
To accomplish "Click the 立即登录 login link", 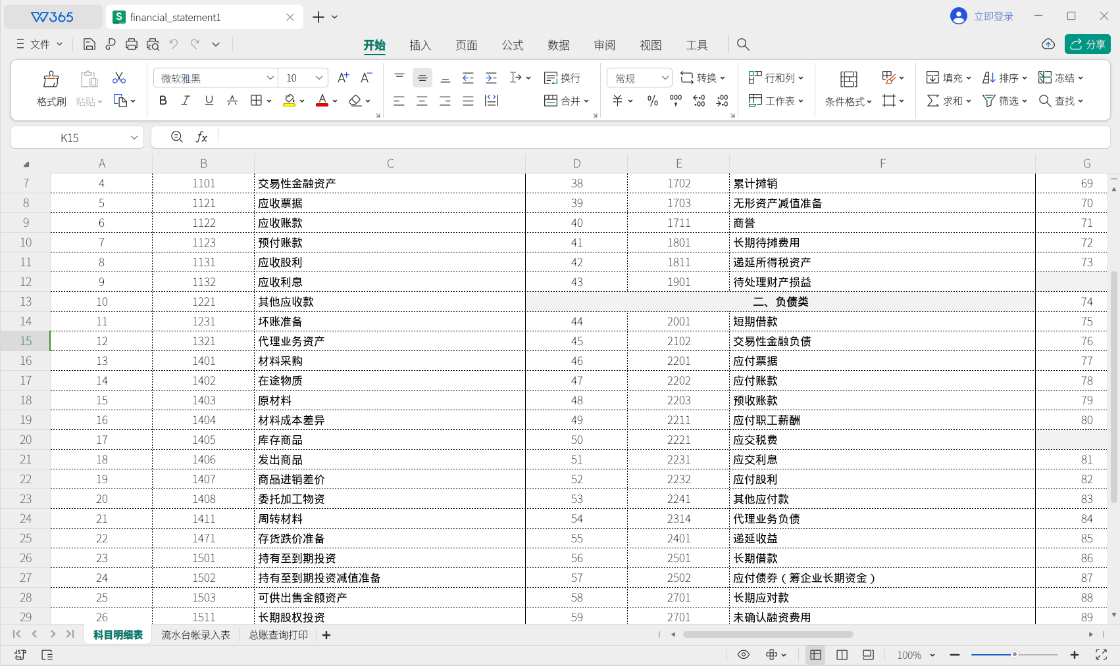I will pyautogui.click(x=992, y=16).
